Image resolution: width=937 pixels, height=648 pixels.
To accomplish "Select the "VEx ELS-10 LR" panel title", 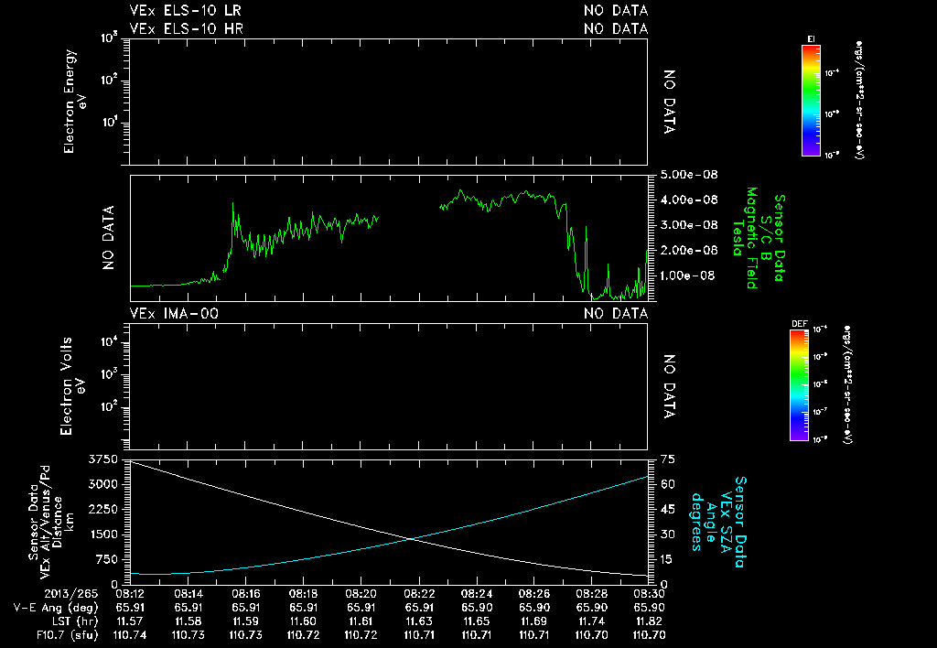I will tap(185, 11).
